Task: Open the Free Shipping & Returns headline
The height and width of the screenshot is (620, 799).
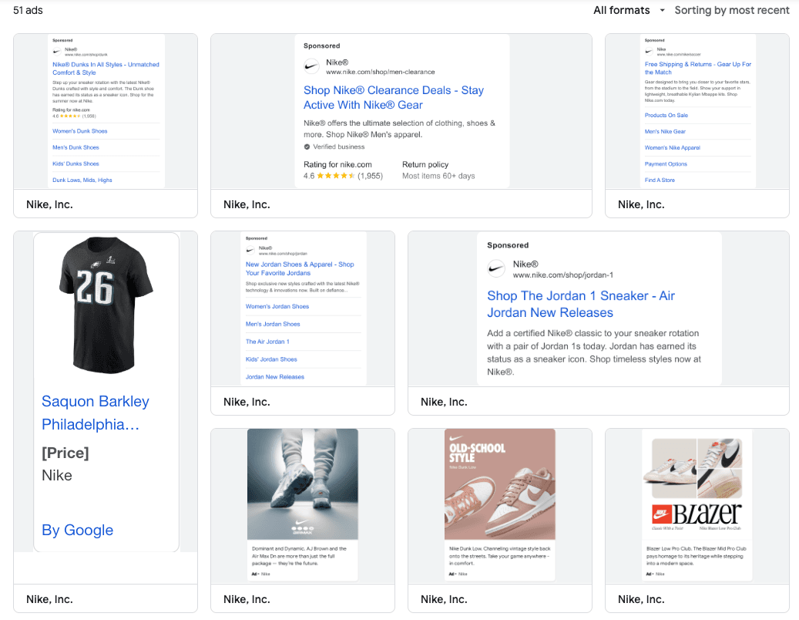Action: (x=697, y=69)
